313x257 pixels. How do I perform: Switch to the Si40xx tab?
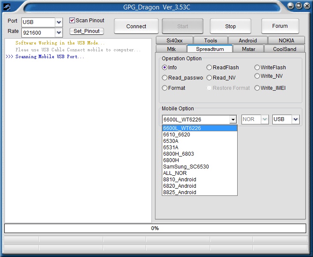point(174,40)
